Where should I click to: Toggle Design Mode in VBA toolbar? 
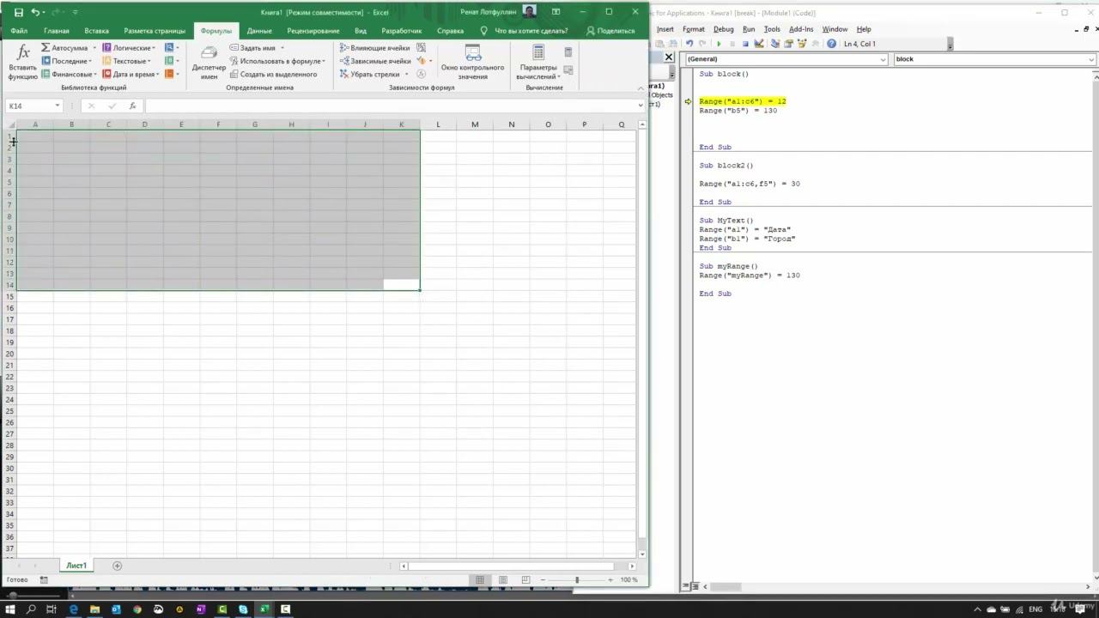761,44
